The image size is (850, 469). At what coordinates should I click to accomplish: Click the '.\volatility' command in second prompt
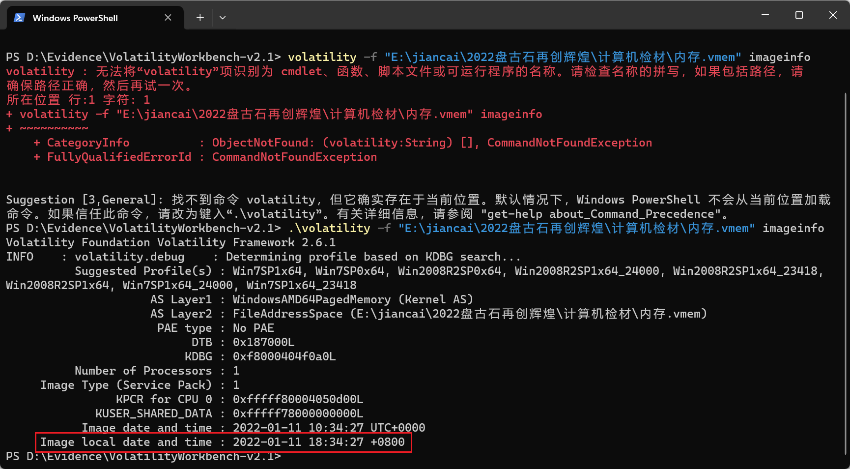coord(329,228)
